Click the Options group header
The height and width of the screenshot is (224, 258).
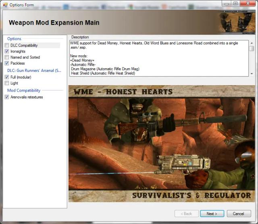14,39
